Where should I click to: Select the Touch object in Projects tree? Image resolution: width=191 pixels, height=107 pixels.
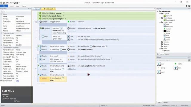[167, 38]
